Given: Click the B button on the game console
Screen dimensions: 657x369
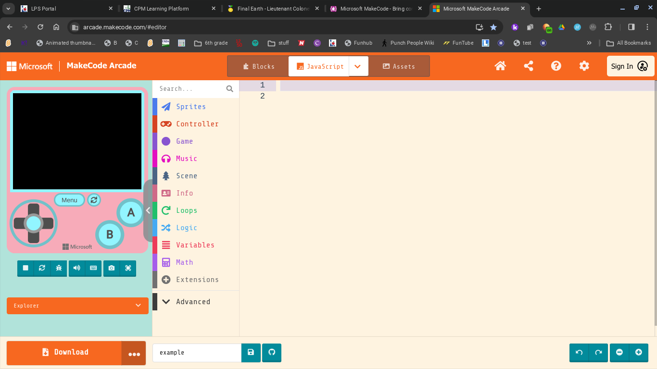Looking at the screenshot, I should [x=110, y=234].
